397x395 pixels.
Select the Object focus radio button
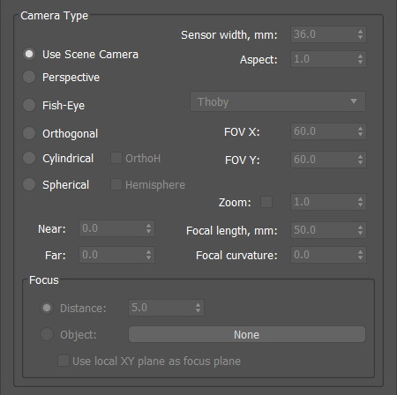point(47,334)
